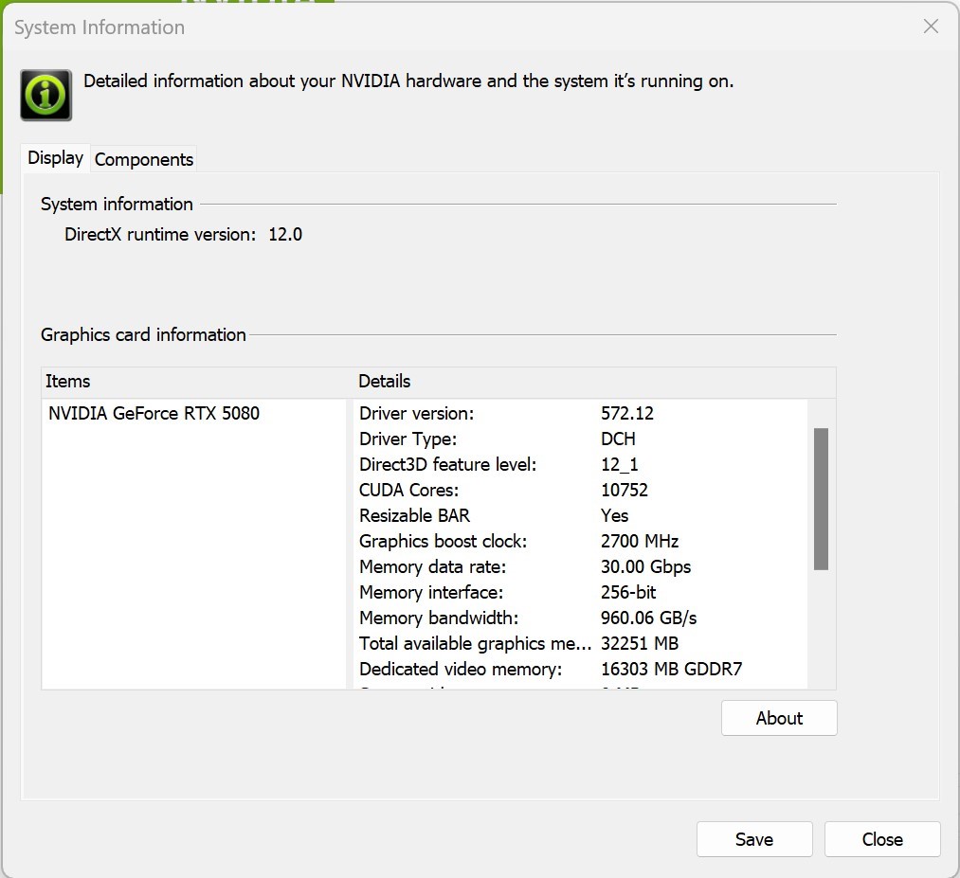Open the About dialog
Screen dimensions: 960x878
(779, 718)
